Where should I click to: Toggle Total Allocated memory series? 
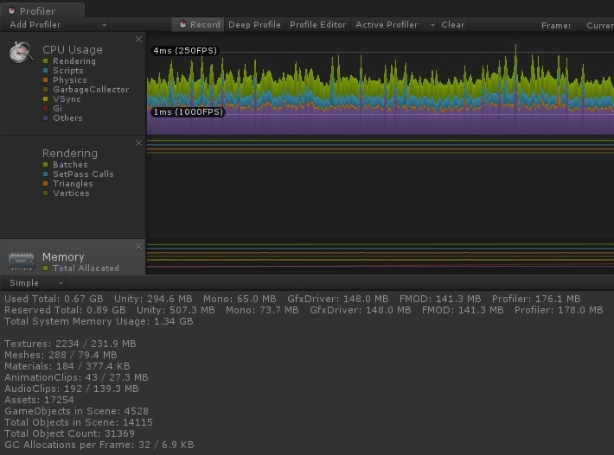[46, 269]
